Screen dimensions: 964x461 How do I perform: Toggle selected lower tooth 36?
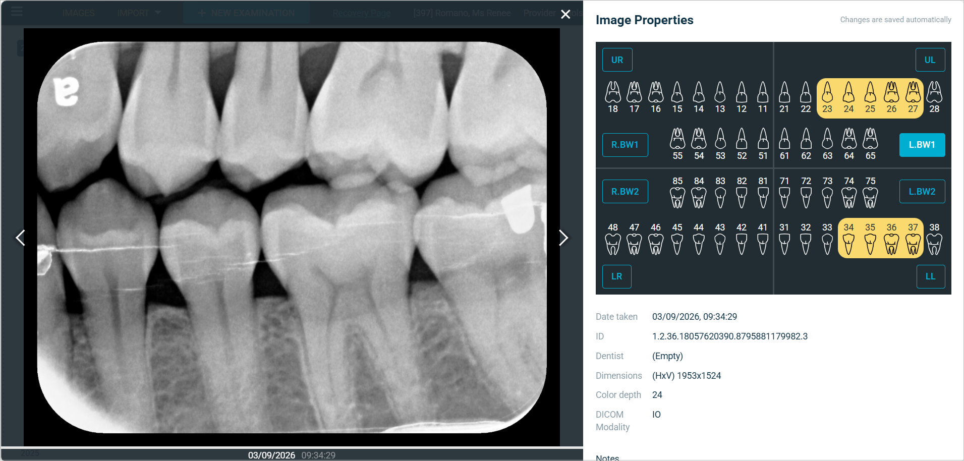tap(892, 238)
